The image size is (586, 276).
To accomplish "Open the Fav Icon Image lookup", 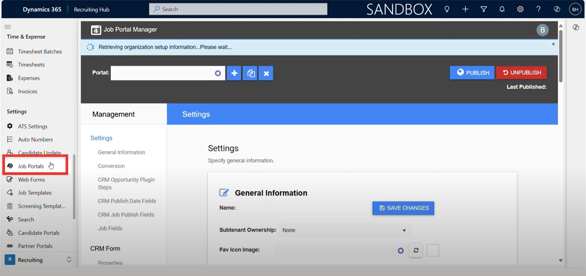I will 400,250.
